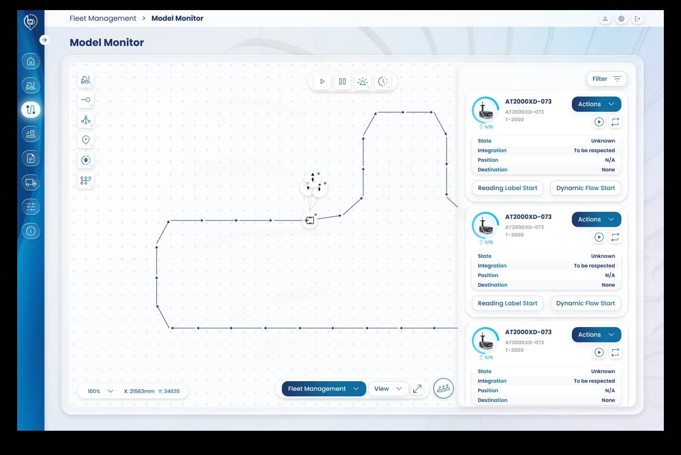Click Dynamic Flow Start on top vehicle card

point(586,188)
